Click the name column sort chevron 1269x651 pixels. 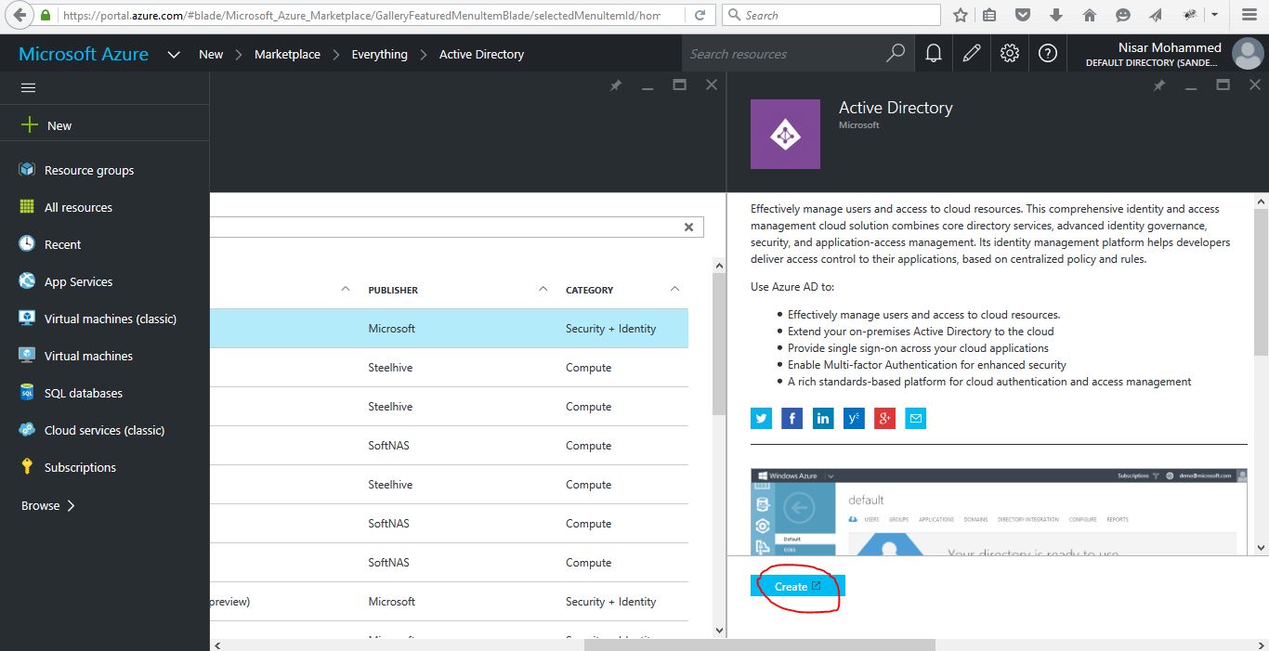click(346, 289)
